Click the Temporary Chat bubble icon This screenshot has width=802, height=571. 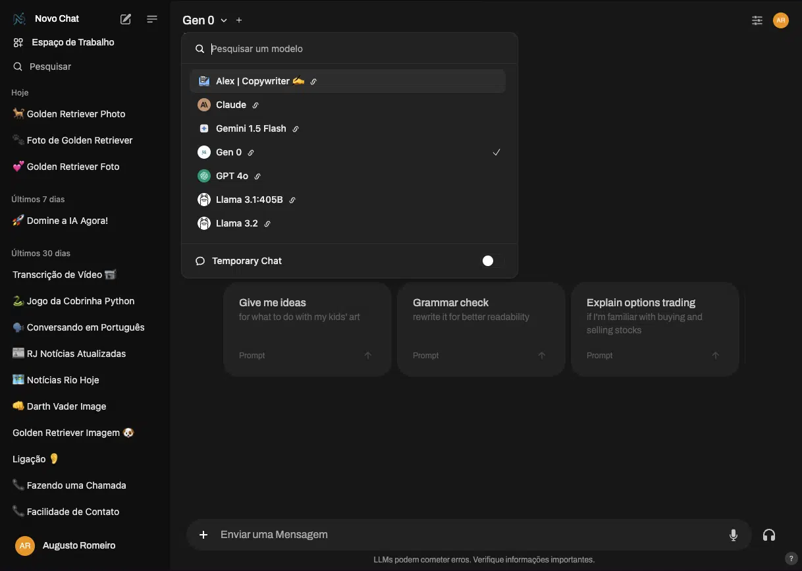[x=200, y=261]
